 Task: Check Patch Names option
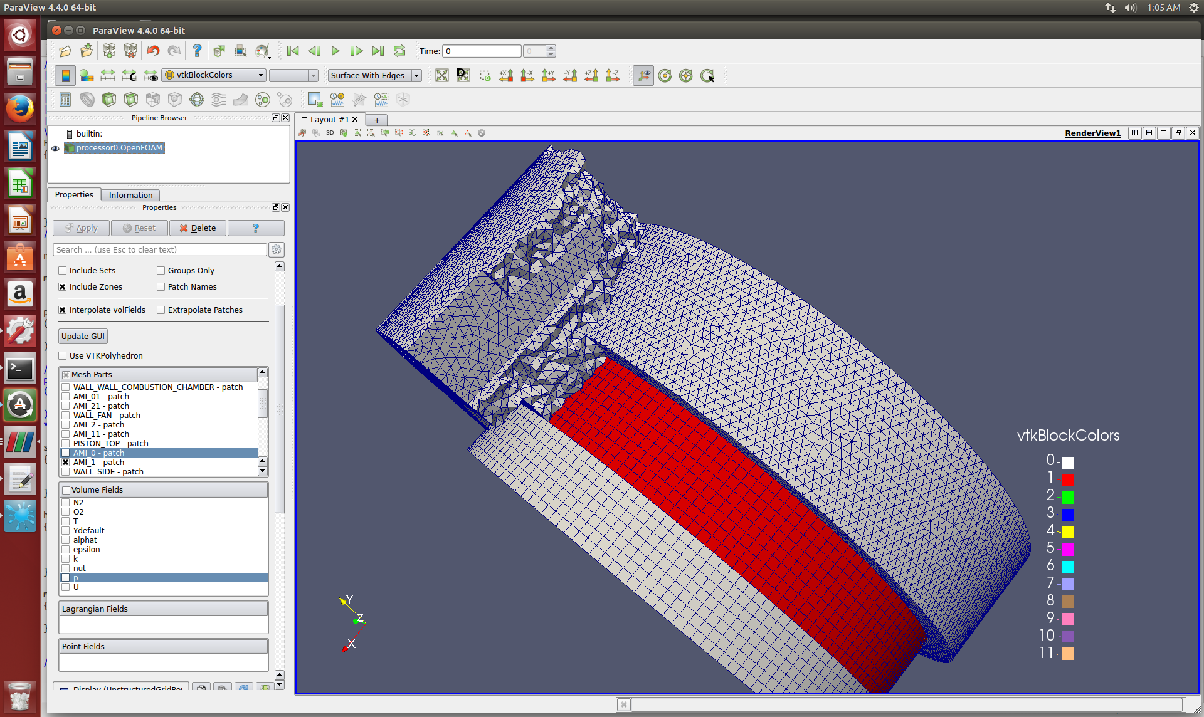pos(161,287)
